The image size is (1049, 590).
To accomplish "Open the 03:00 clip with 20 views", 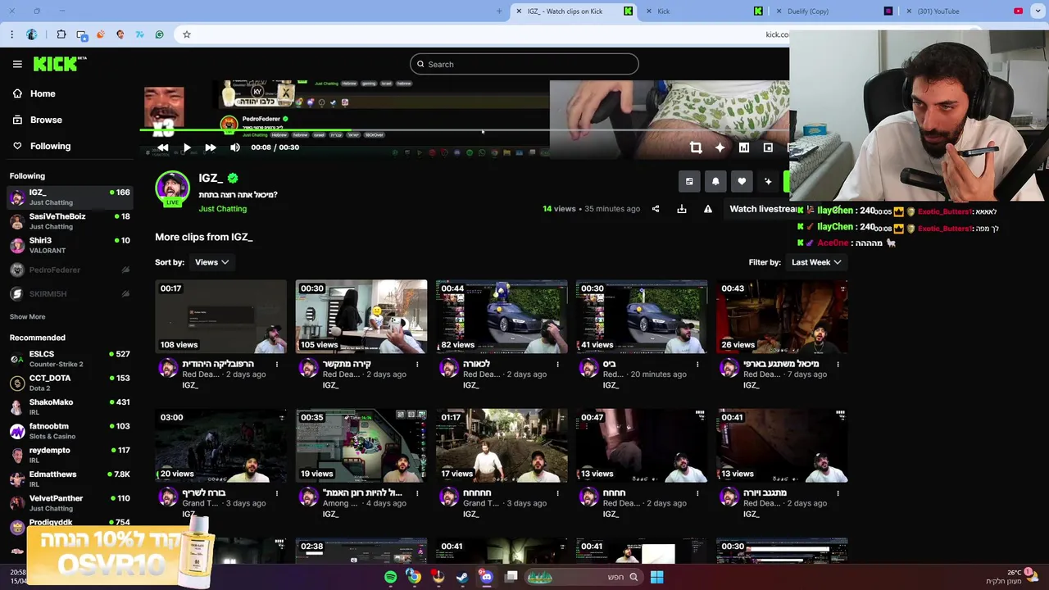I will pos(221,446).
